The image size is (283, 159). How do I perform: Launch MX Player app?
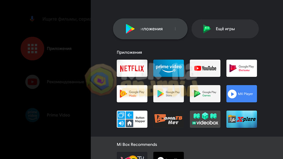(x=241, y=94)
